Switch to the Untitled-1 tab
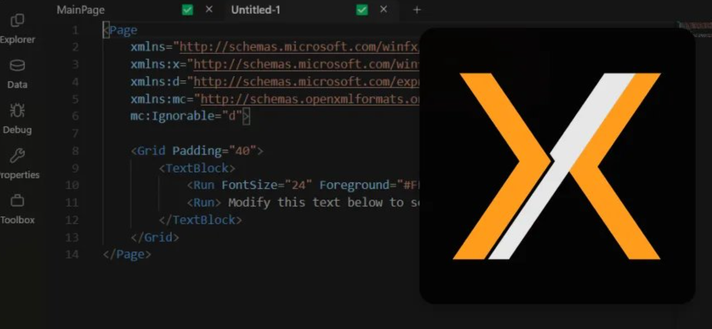Viewport: 712px width, 329px height. pyautogui.click(x=256, y=10)
